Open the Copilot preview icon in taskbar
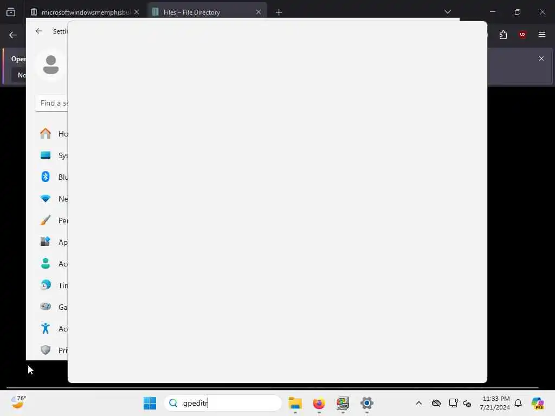555x416 pixels. 538,403
